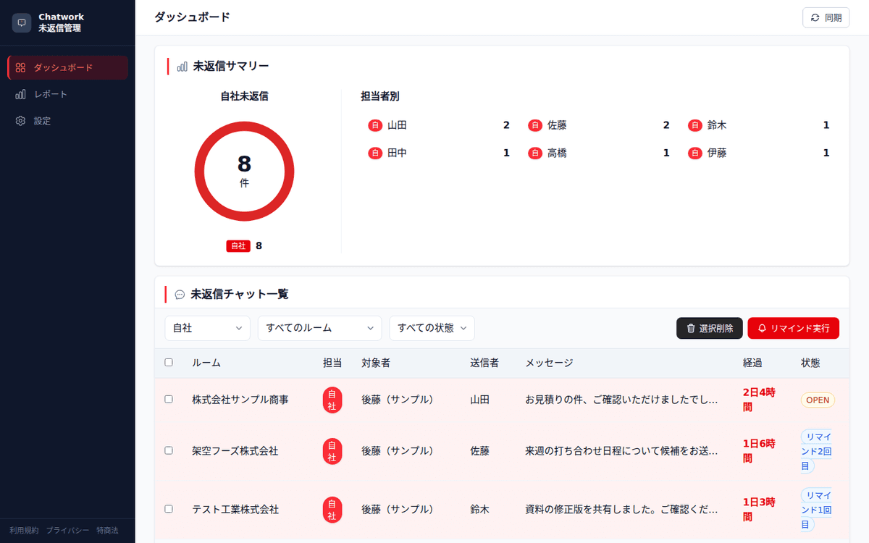The image size is (869, 543).
Task: Check the 株式会社サンプル商事 row checkbox
Action: click(x=169, y=400)
